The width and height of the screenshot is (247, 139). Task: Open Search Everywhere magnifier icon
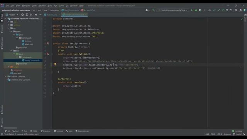coord(236,10)
